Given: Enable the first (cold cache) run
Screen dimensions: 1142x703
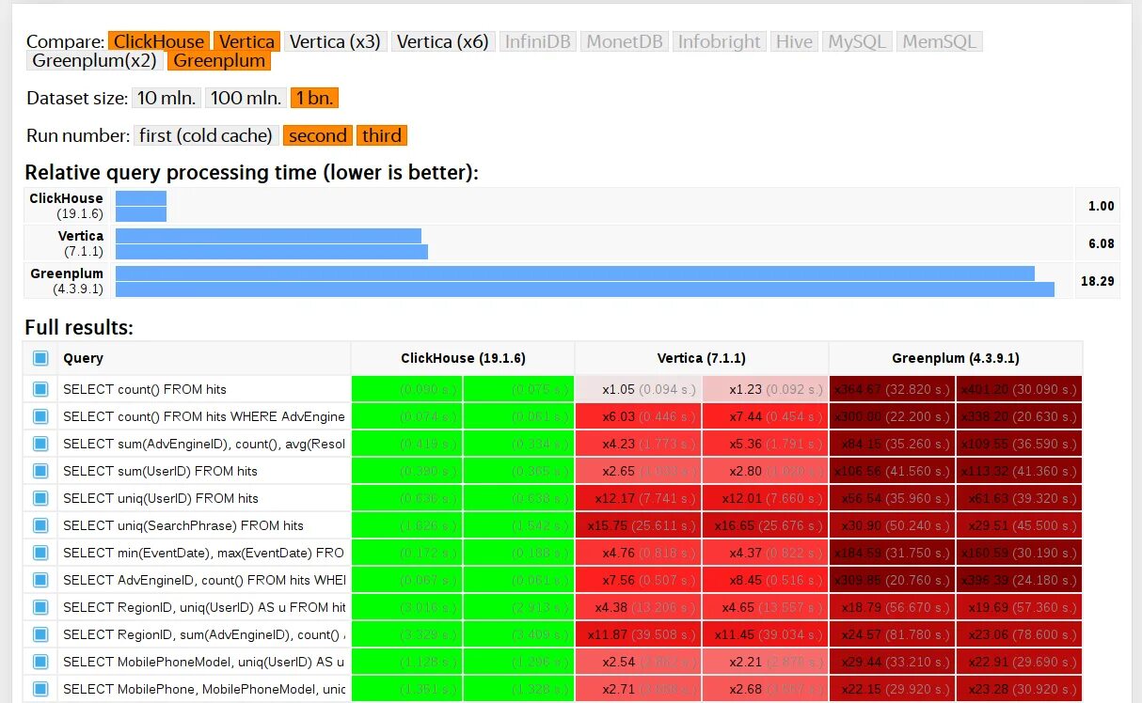Looking at the screenshot, I should [x=206, y=135].
